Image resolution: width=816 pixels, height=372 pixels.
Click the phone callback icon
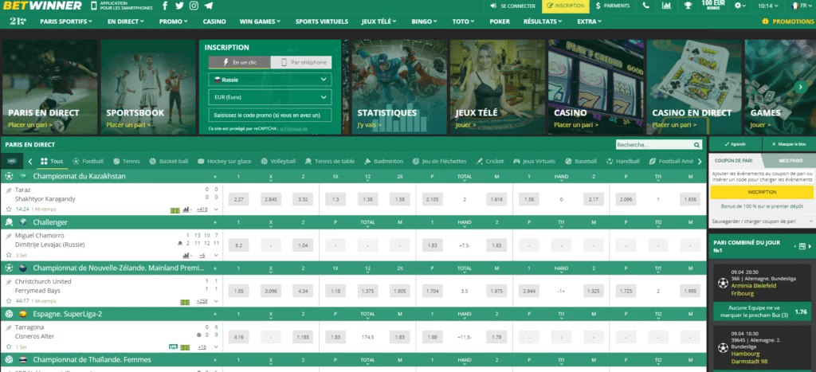645,6
